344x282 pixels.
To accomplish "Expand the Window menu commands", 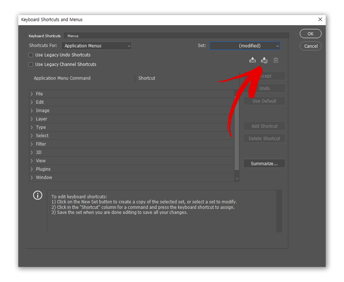I will pyautogui.click(x=32, y=177).
